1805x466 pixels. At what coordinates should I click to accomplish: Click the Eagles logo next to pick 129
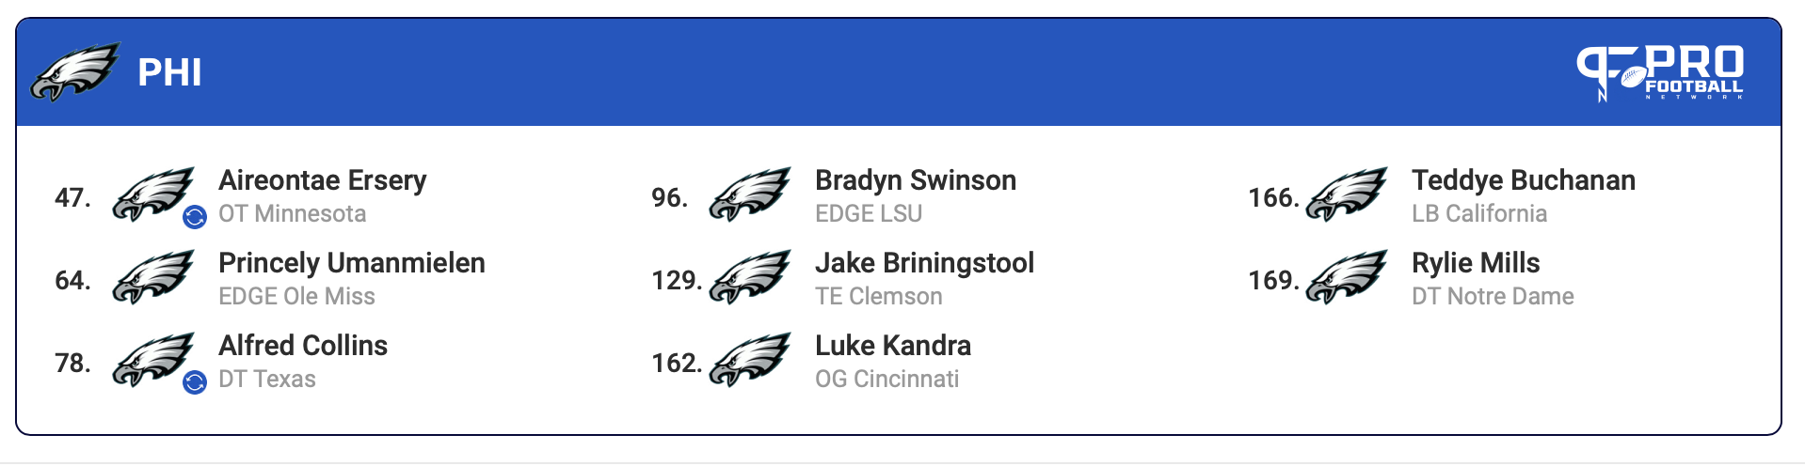pyautogui.click(x=750, y=277)
